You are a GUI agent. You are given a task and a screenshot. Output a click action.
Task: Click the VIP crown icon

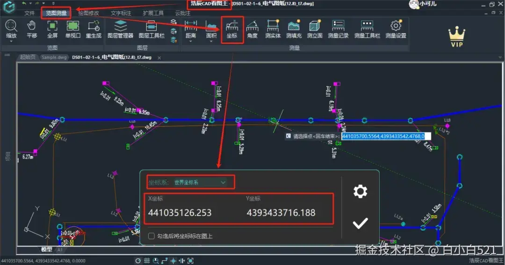pos(457,37)
